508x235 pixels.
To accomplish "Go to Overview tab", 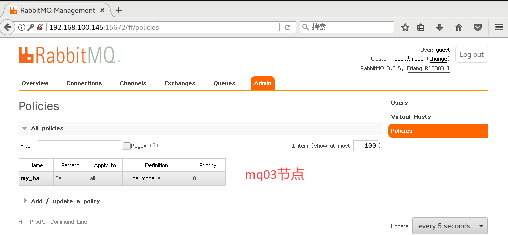I will (x=35, y=83).
